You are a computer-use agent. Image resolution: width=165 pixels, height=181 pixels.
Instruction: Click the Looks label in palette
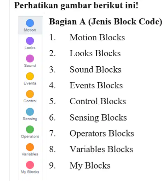(x=30, y=48)
